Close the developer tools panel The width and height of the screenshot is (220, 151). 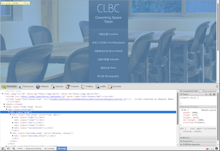217,86
